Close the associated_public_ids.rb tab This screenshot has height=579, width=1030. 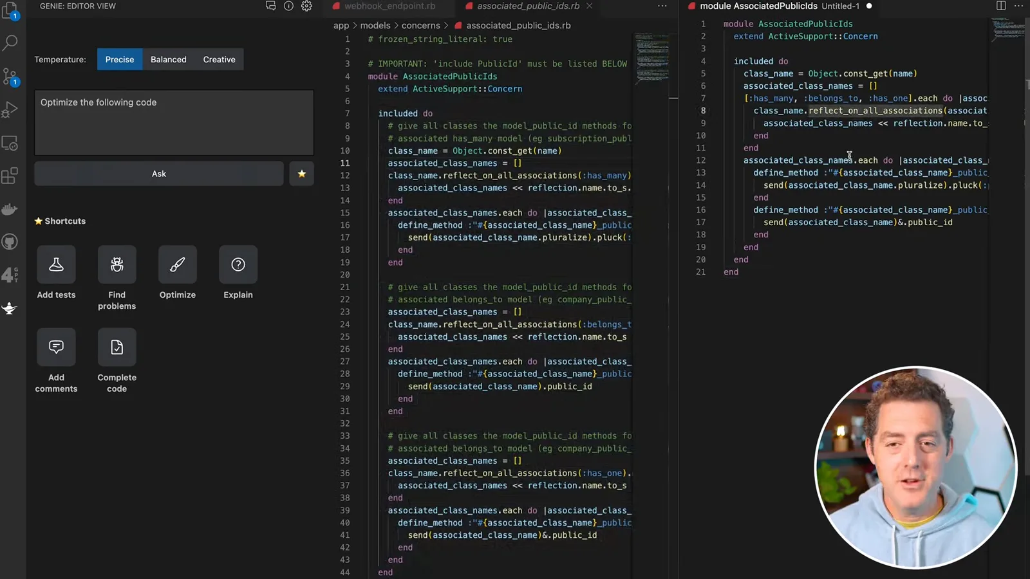[x=589, y=6]
